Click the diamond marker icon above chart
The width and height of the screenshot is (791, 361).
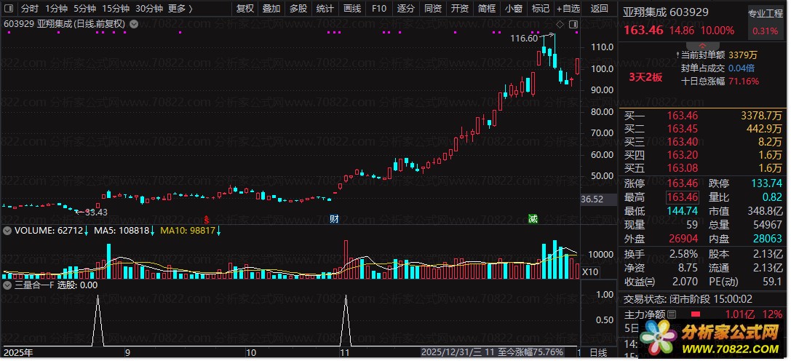click(x=560, y=24)
